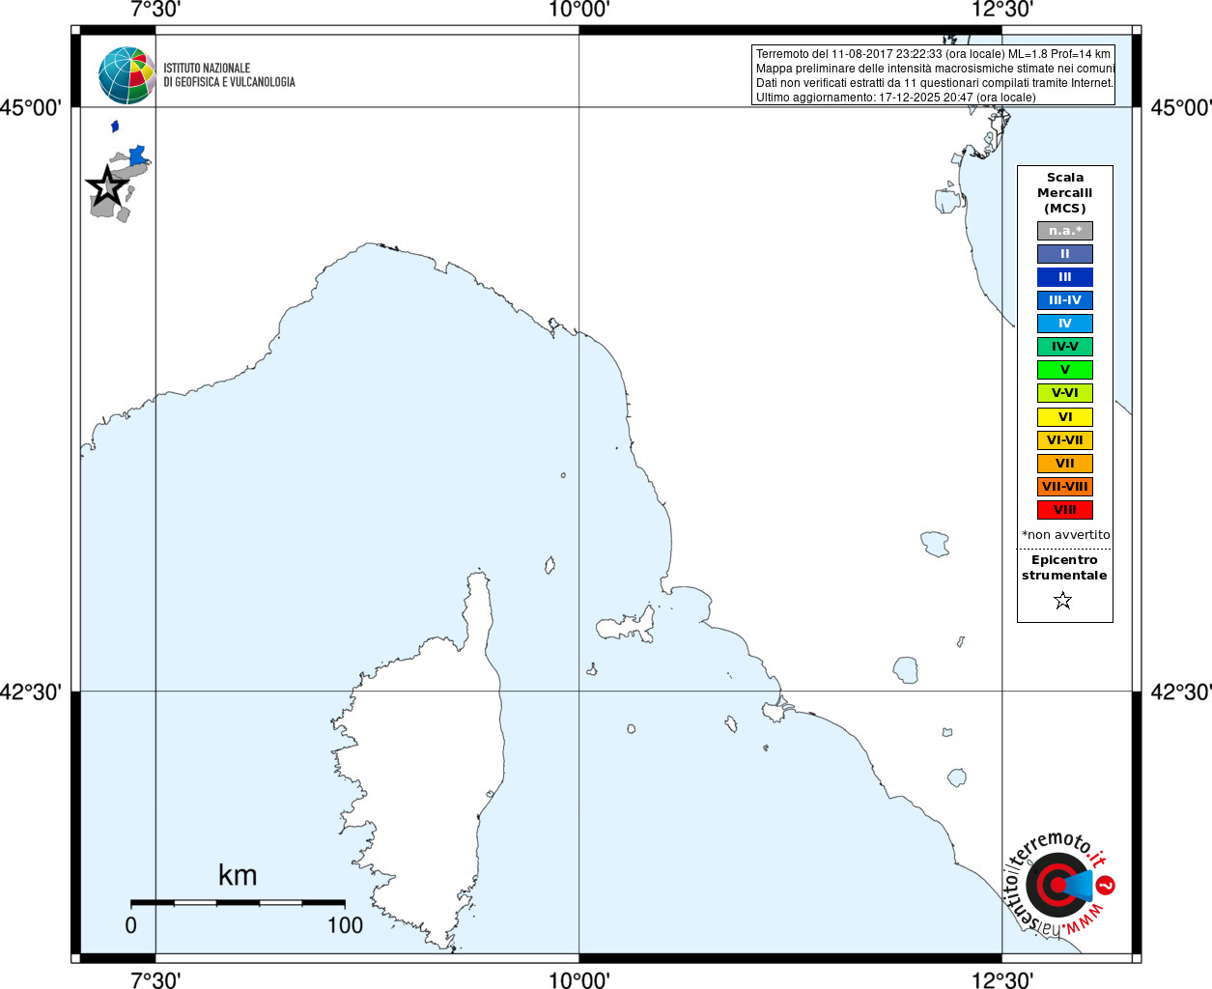
Task: Click the earthquake info text box
Action: (933, 75)
